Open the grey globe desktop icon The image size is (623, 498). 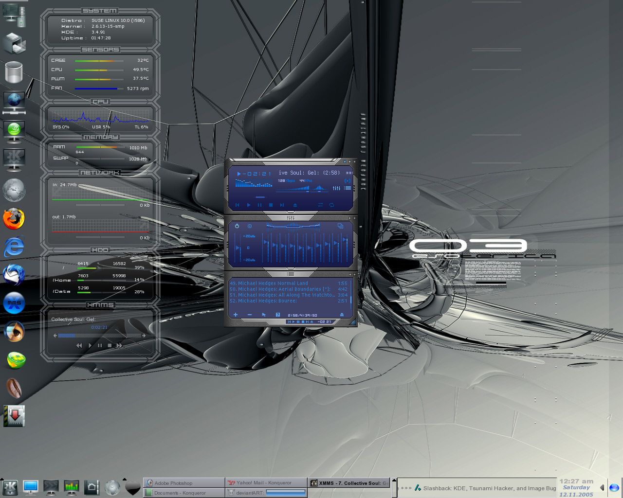14,190
